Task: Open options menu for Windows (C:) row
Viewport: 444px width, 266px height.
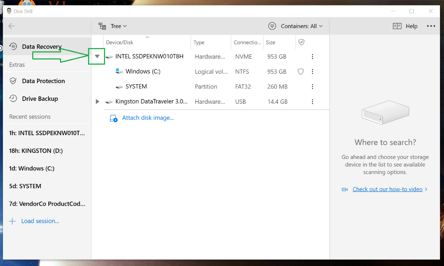Action: click(313, 72)
